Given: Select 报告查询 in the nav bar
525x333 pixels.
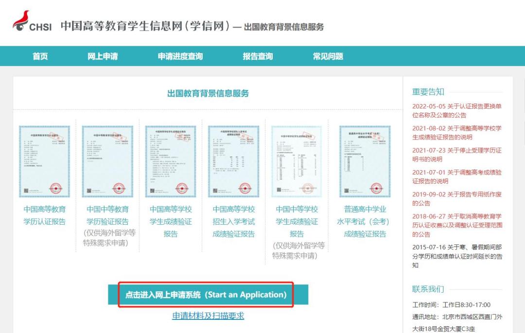Looking at the screenshot, I should point(258,56).
